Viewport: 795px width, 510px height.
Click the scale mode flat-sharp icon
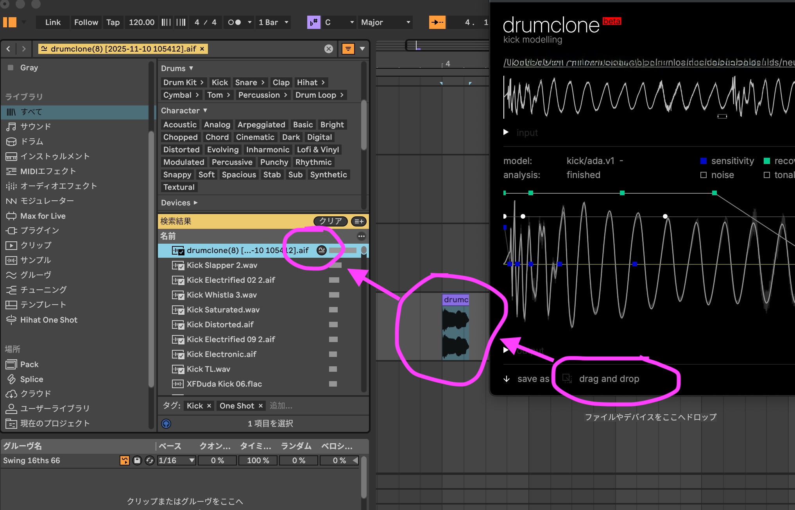[313, 22]
